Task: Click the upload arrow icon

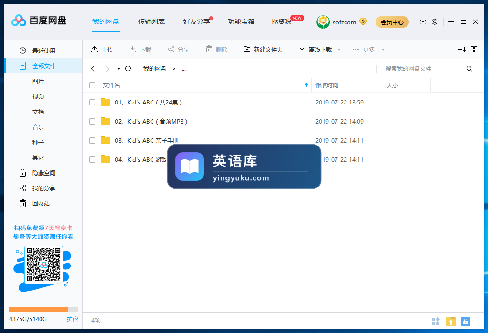Action: pos(94,49)
